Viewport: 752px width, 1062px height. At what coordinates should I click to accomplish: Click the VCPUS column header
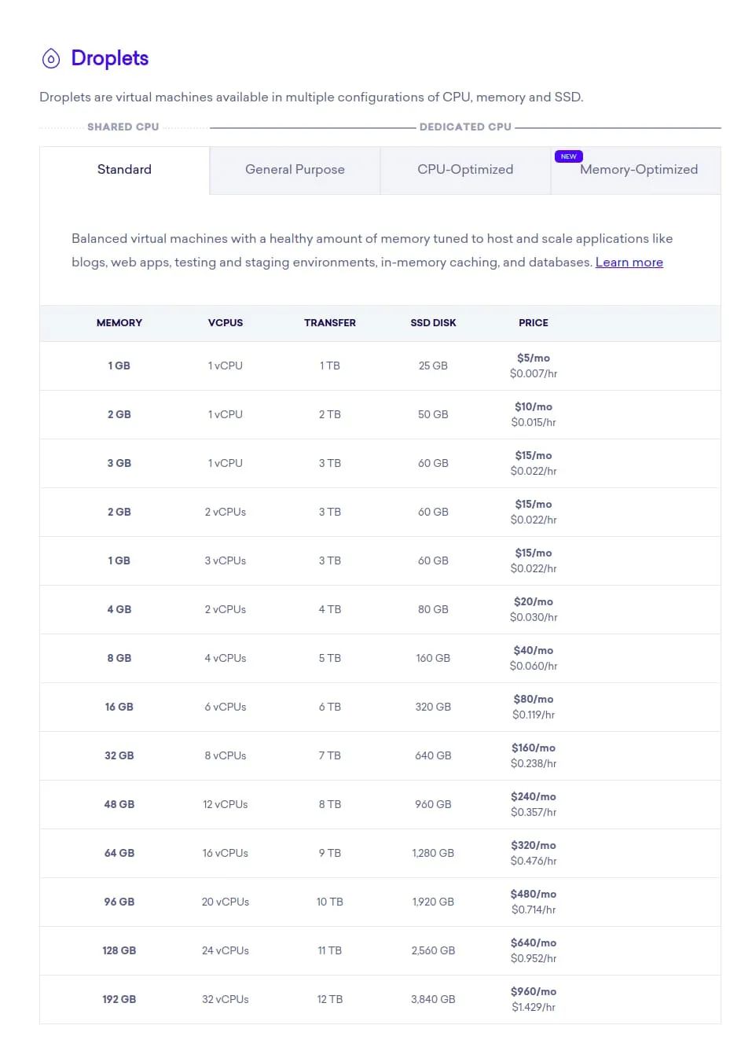coord(226,323)
